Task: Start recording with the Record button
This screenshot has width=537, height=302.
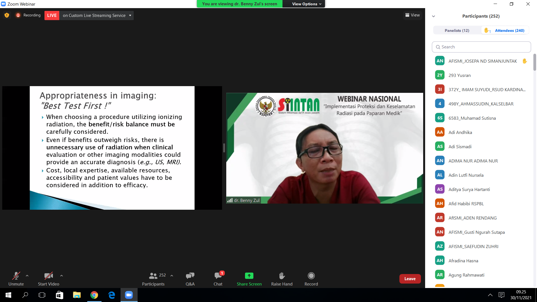Action: click(311, 279)
